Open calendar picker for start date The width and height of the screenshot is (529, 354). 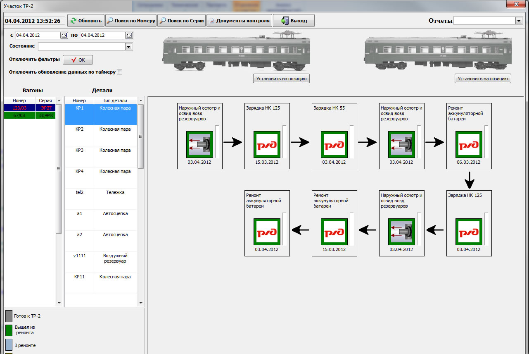point(64,35)
